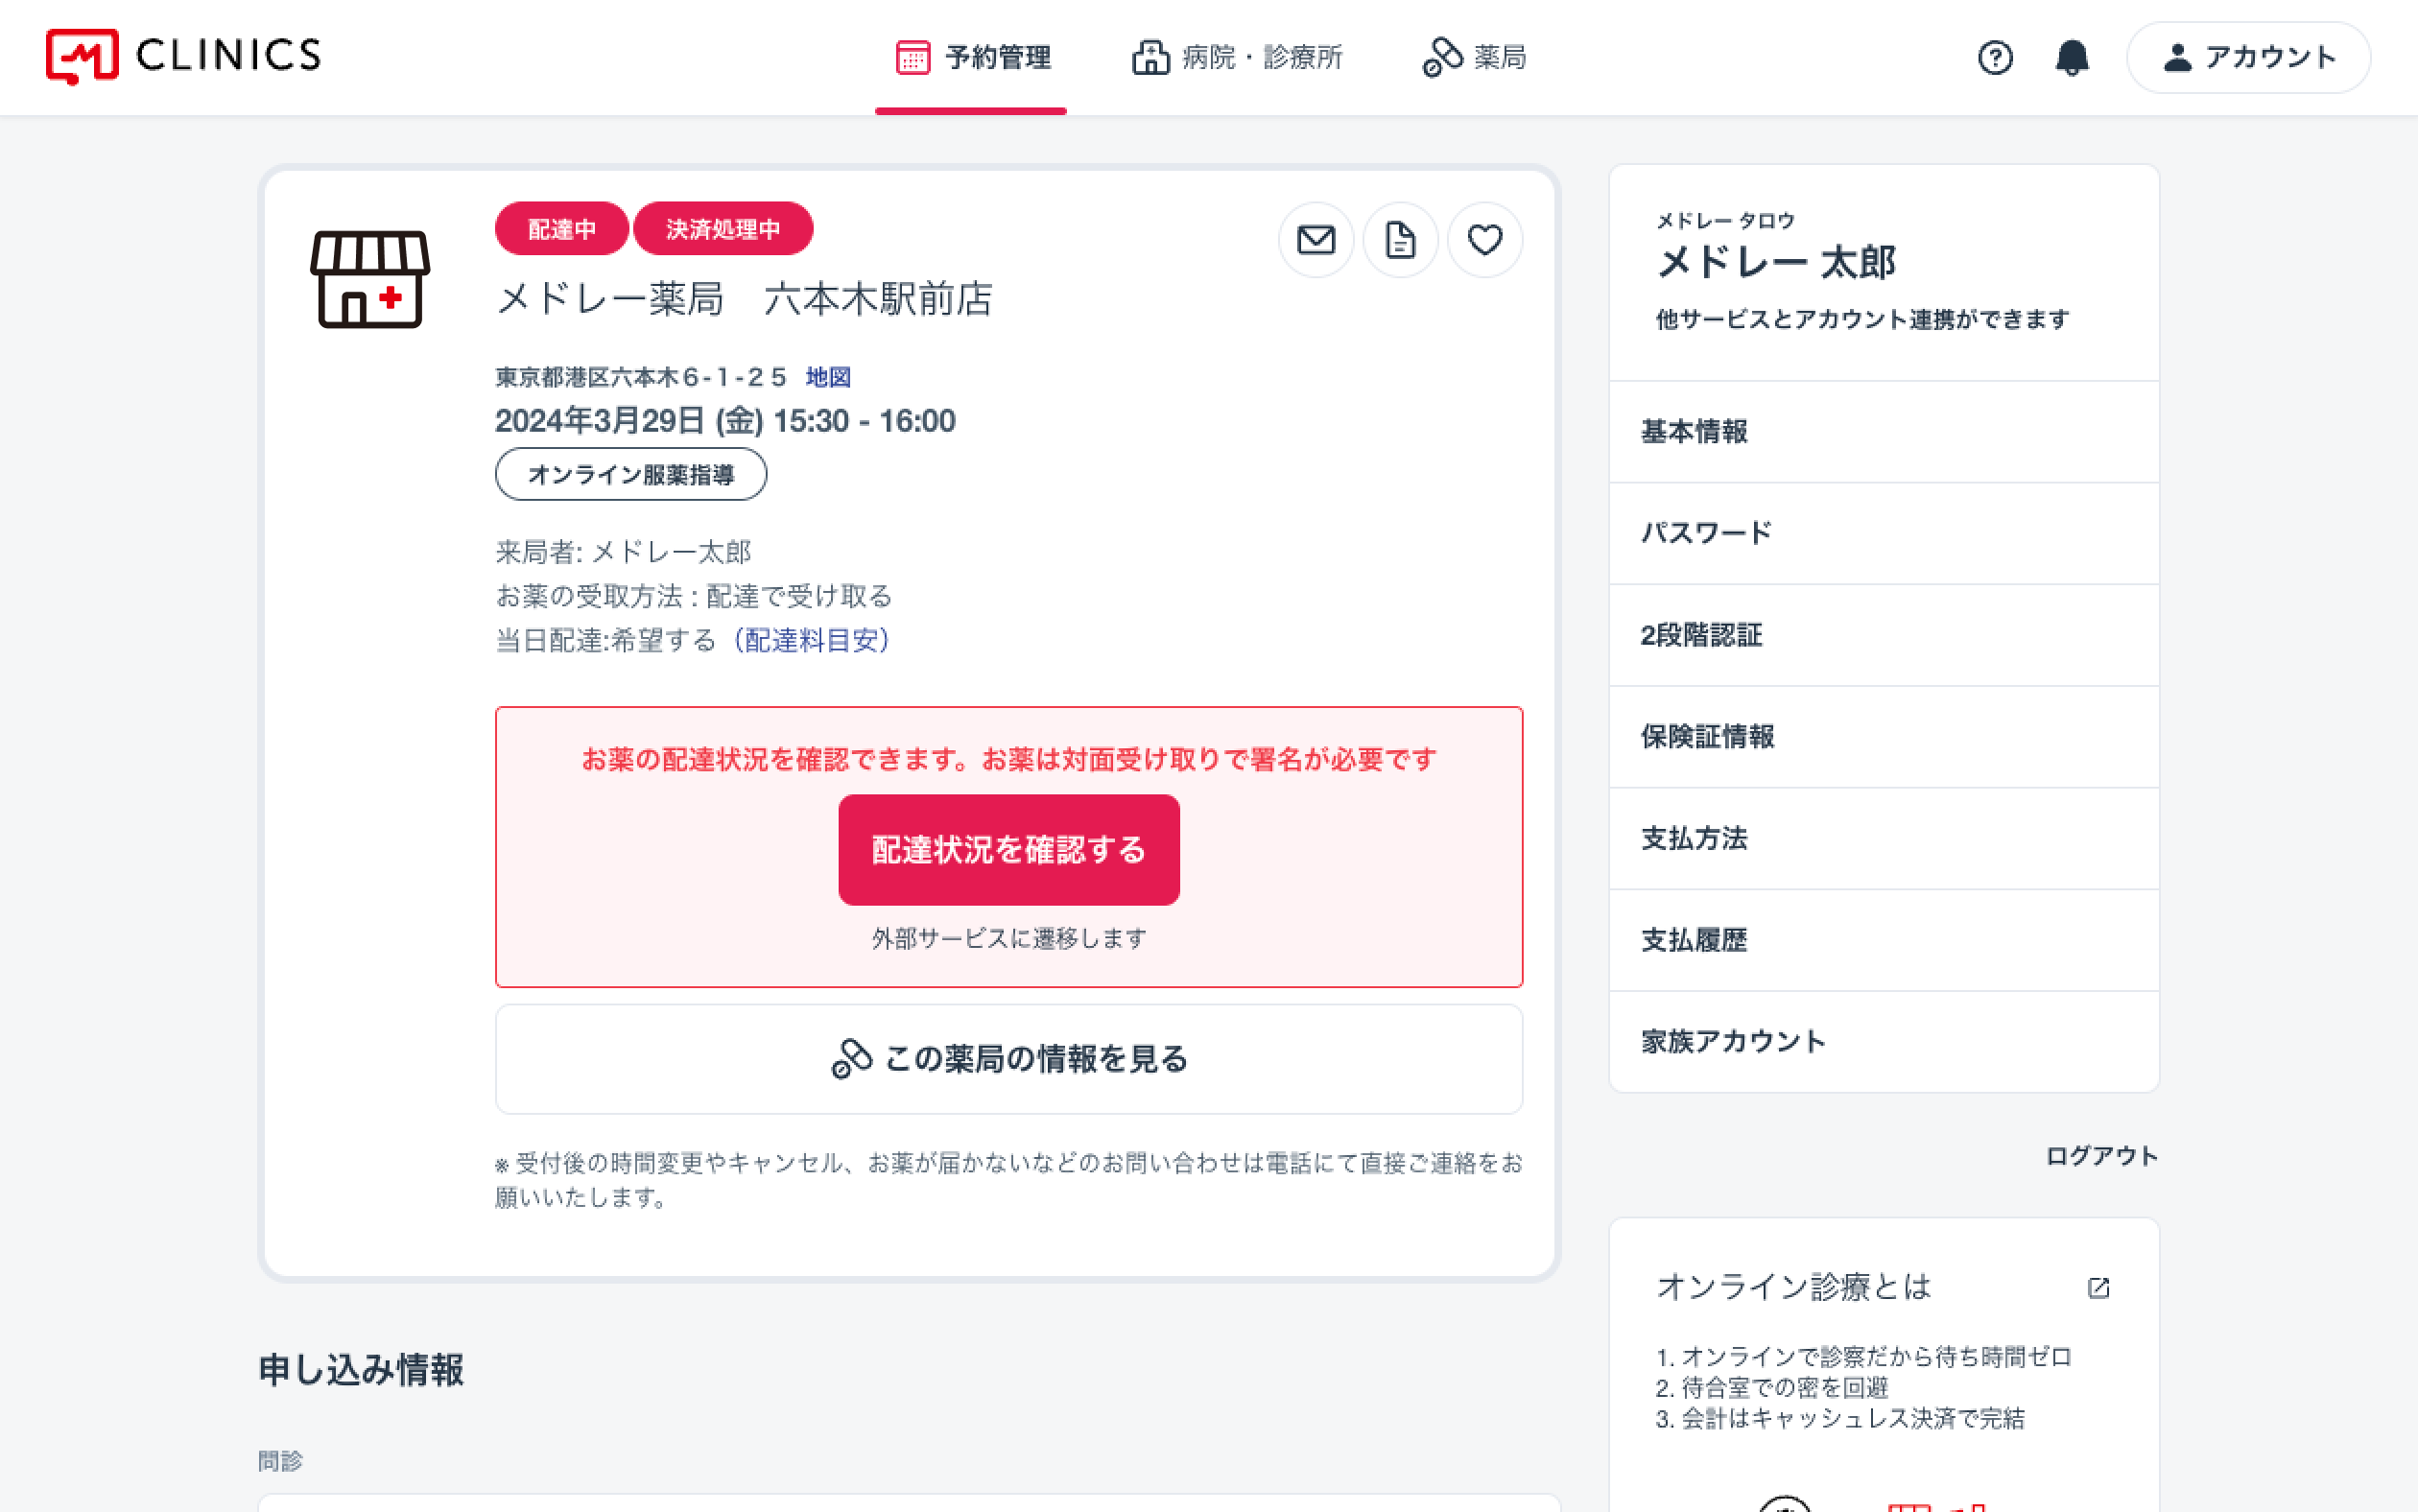
Task: Click the 来局者: メドレー太郎 line
Action: coord(623,552)
